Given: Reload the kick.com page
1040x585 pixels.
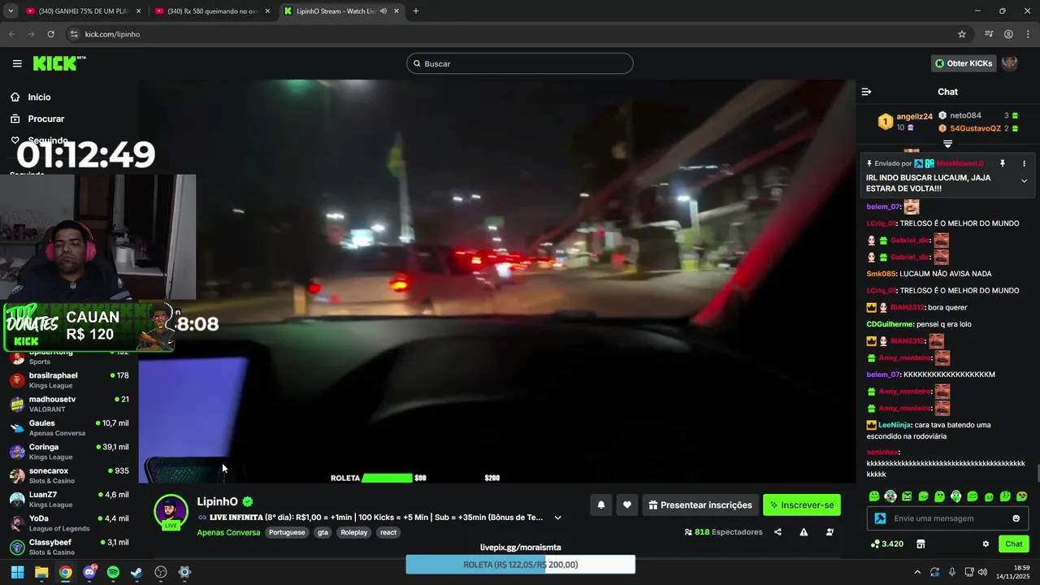Looking at the screenshot, I should point(50,34).
